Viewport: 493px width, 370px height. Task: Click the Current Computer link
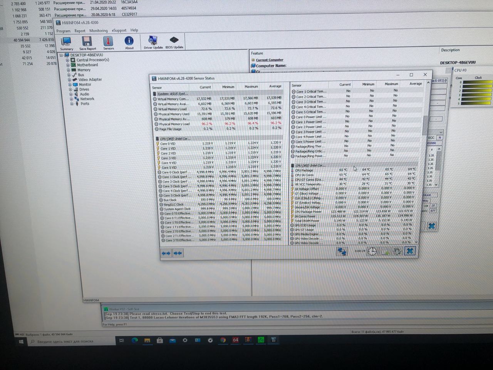click(270, 60)
